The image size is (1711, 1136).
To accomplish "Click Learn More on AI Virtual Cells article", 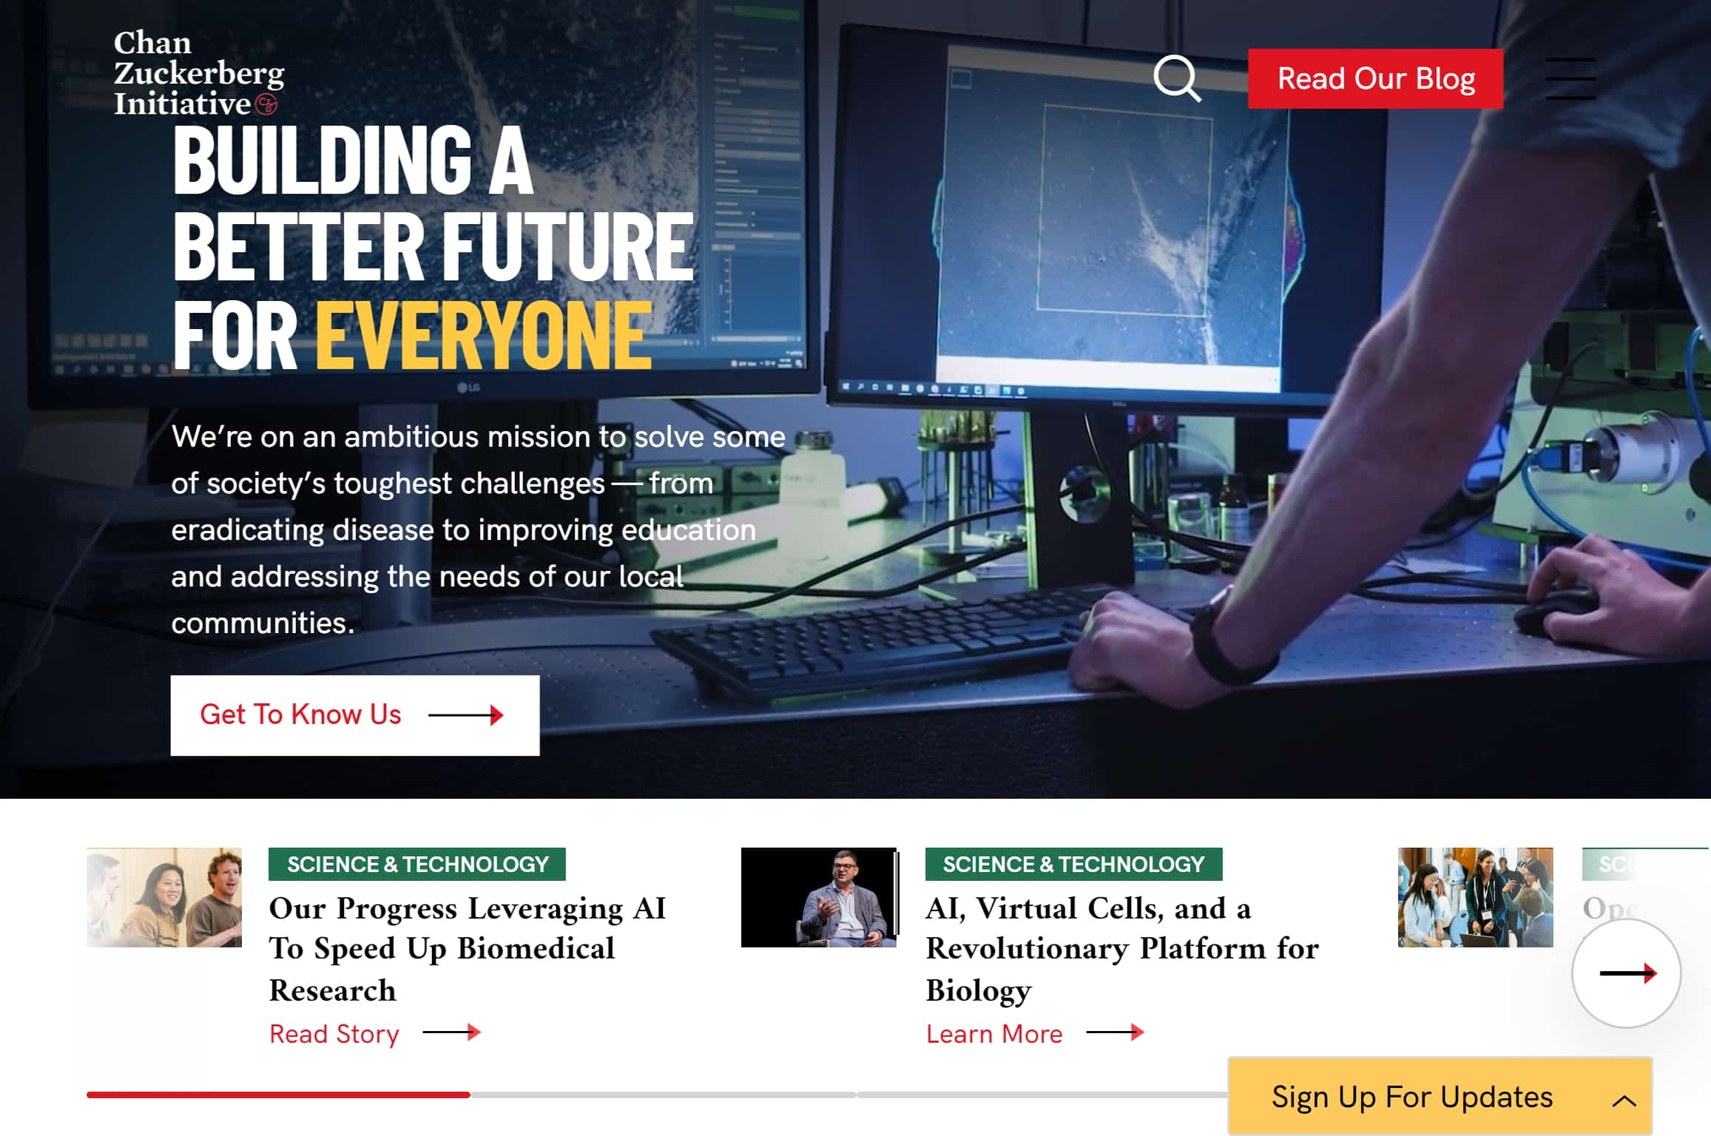I will (993, 1035).
